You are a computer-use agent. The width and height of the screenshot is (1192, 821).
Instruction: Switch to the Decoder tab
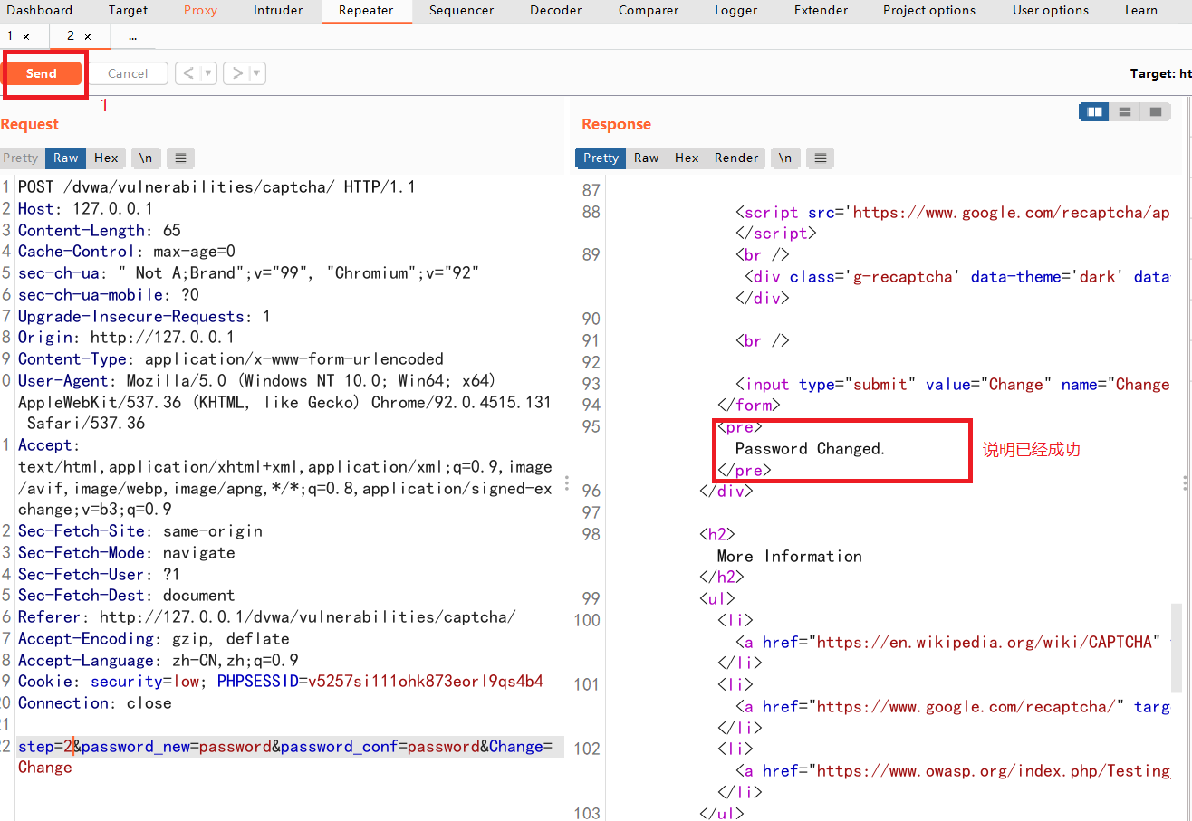(x=555, y=11)
